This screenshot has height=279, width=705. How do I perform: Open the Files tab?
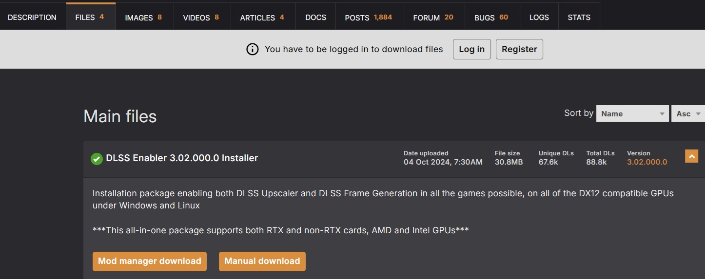90,17
